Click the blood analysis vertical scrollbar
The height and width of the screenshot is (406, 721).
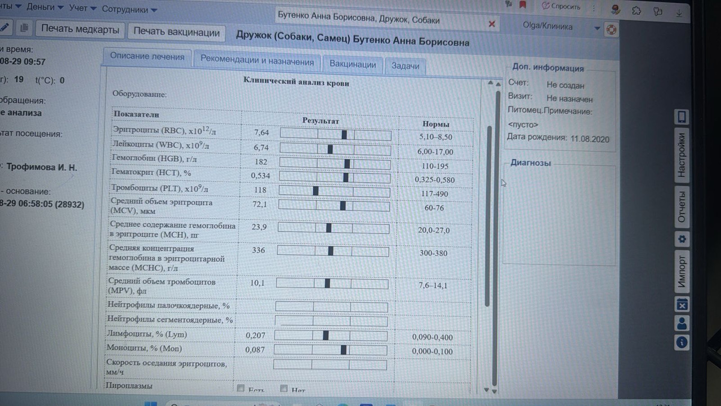tap(489, 216)
